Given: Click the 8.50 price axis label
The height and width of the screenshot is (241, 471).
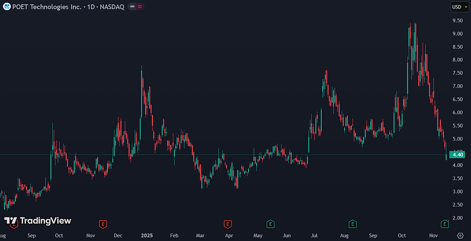Looking at the screenshot, I should click(x=458, y=47).
